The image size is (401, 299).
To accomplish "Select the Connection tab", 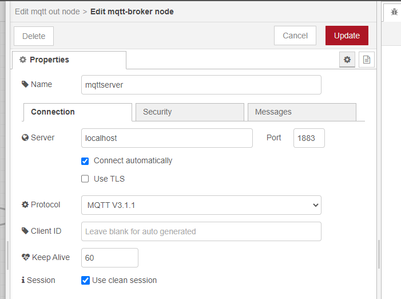I will [x=77, y=112].
